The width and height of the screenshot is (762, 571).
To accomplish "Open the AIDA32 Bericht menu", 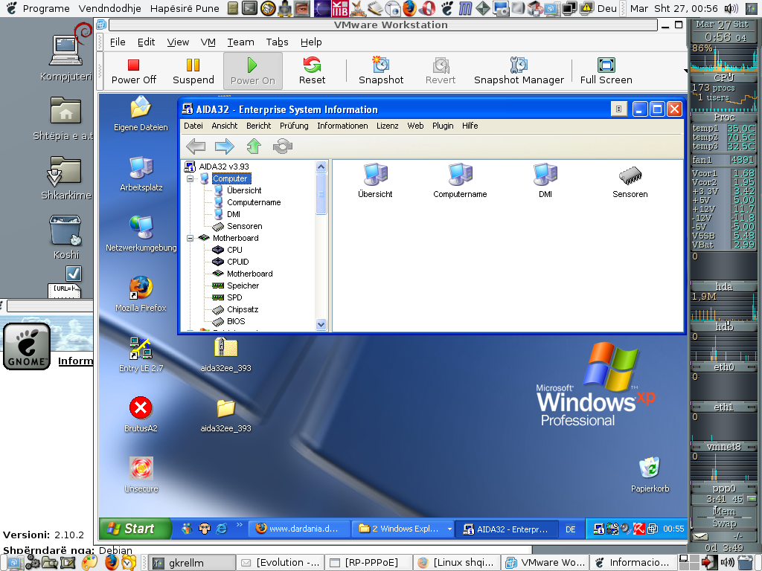I will click(x=258, y=126).
